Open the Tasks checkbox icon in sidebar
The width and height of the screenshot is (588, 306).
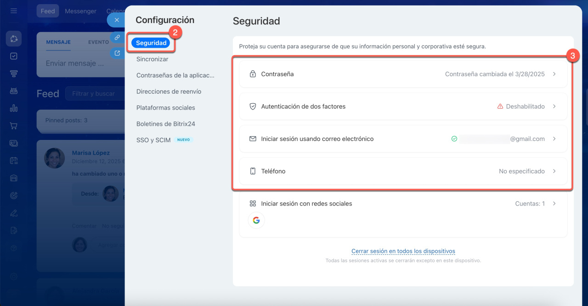(14, 56)
